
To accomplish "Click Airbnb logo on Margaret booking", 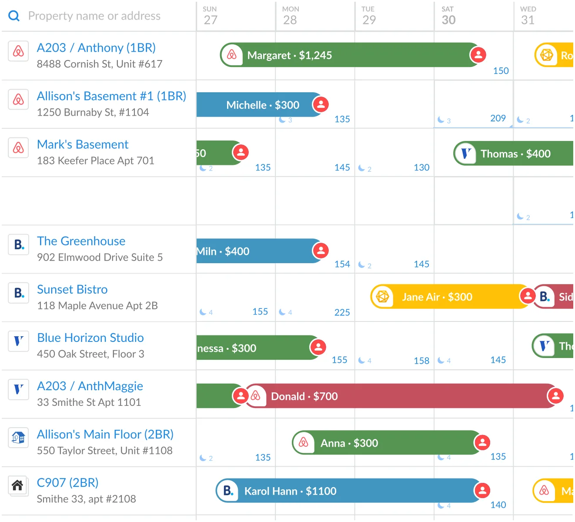I will click(232, 55).
